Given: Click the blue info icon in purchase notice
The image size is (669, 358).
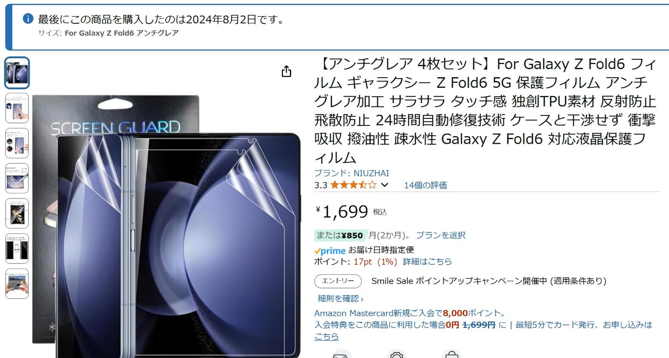Looking at the screenshot, I should [x=28, y=19].
